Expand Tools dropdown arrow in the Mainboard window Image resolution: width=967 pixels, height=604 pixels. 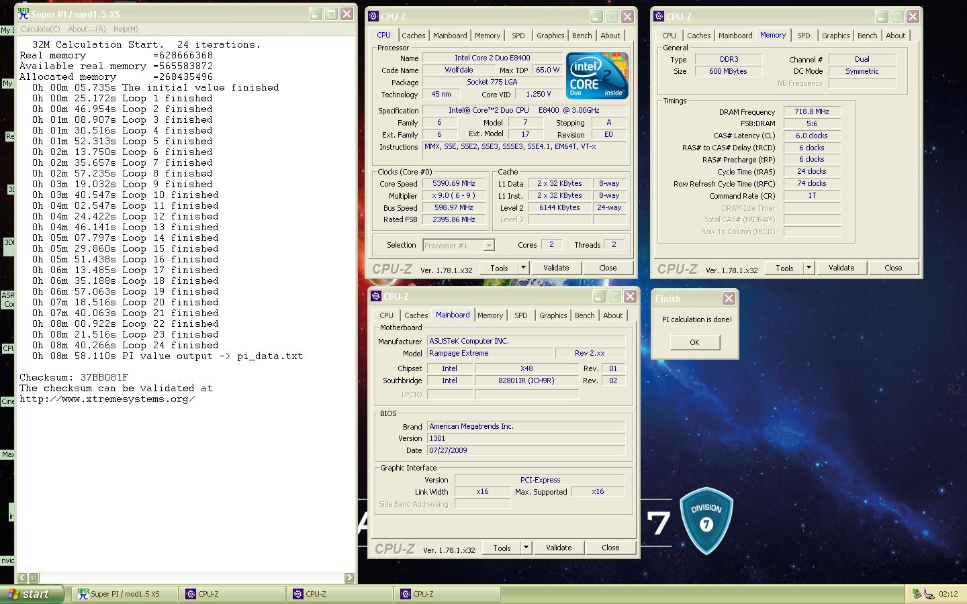(x=526, y=548)
